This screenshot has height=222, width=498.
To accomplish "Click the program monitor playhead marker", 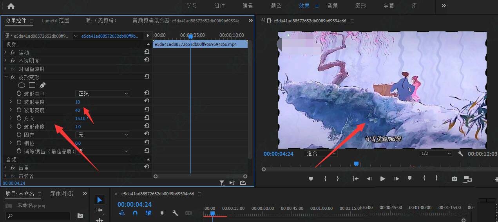I will tap(356, 164).
